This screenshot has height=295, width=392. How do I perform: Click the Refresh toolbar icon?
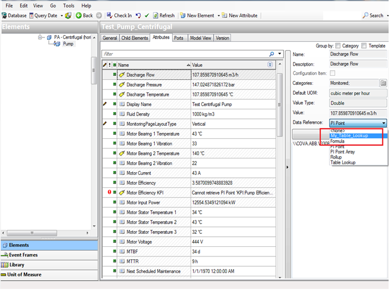[x=155, y=15]
